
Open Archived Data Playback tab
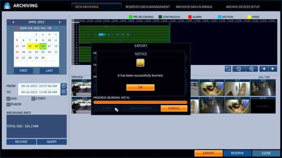click(194, 7)
